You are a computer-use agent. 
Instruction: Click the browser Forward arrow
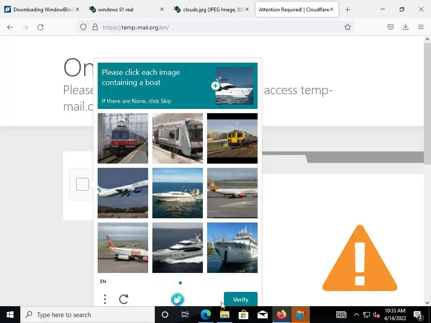pos(25,27)
